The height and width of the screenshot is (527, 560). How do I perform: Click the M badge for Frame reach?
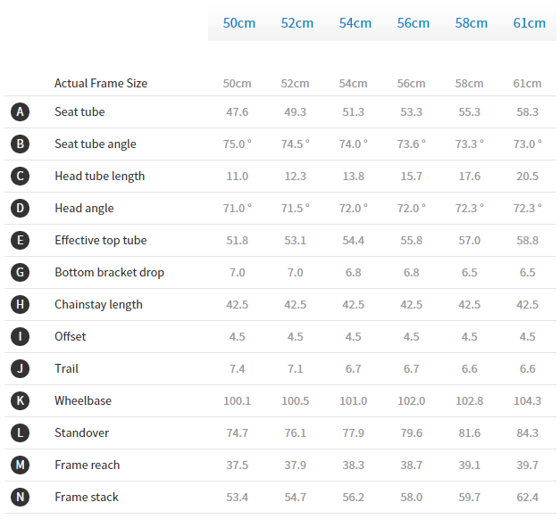21,465
